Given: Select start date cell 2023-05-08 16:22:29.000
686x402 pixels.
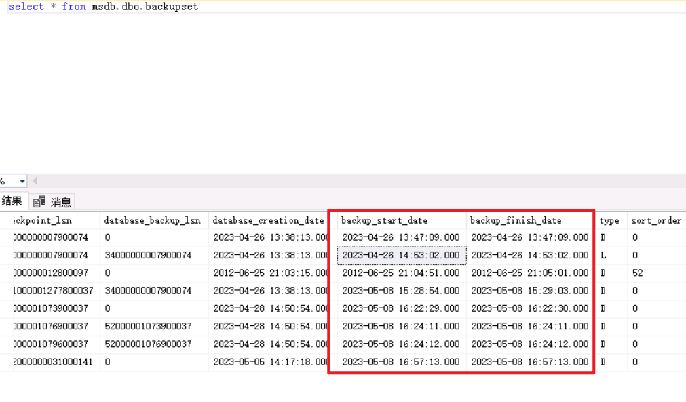Looking at the screenshot, I should 402,308.
